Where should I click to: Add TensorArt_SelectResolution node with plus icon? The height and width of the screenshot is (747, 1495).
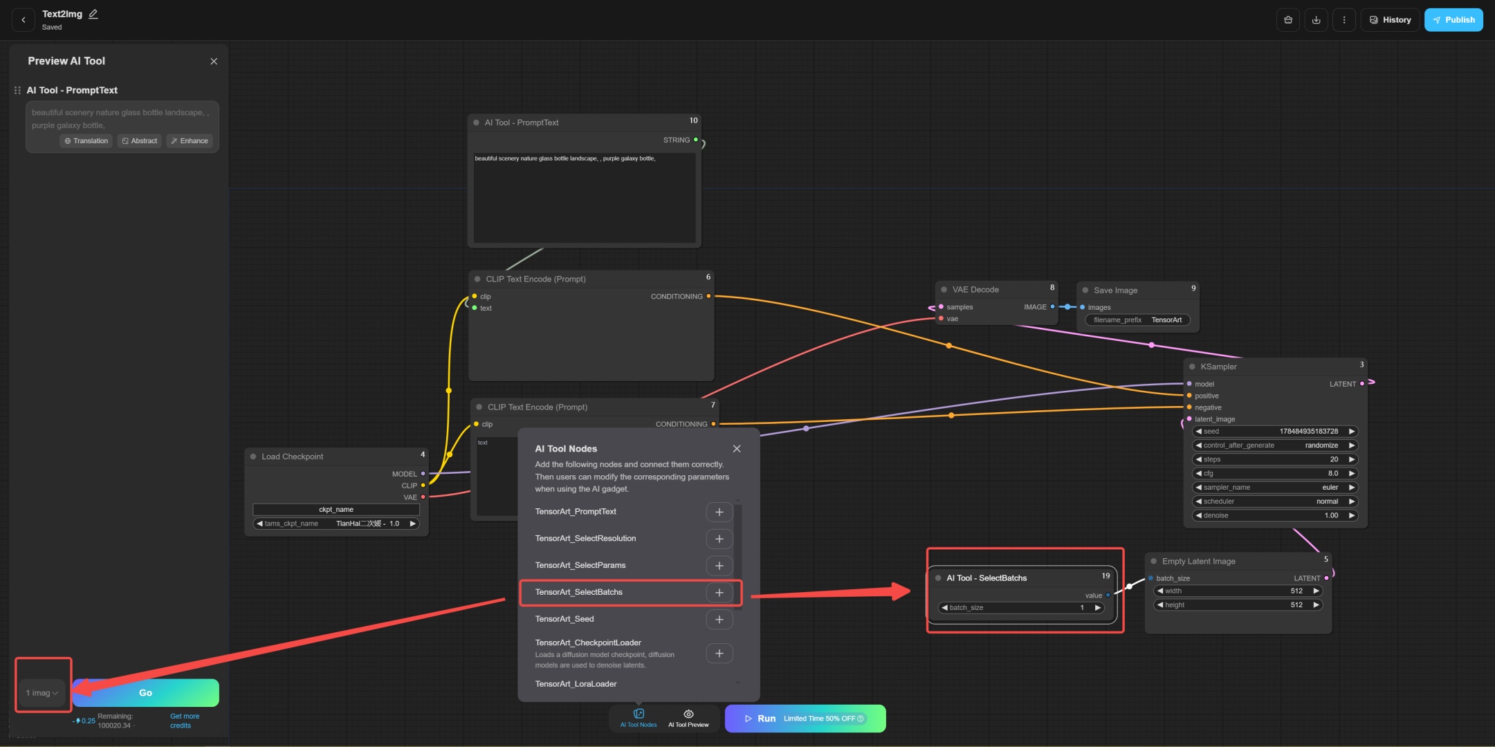coord(719,539)
